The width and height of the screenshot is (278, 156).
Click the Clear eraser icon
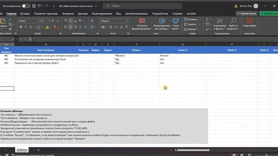point(207,29)
